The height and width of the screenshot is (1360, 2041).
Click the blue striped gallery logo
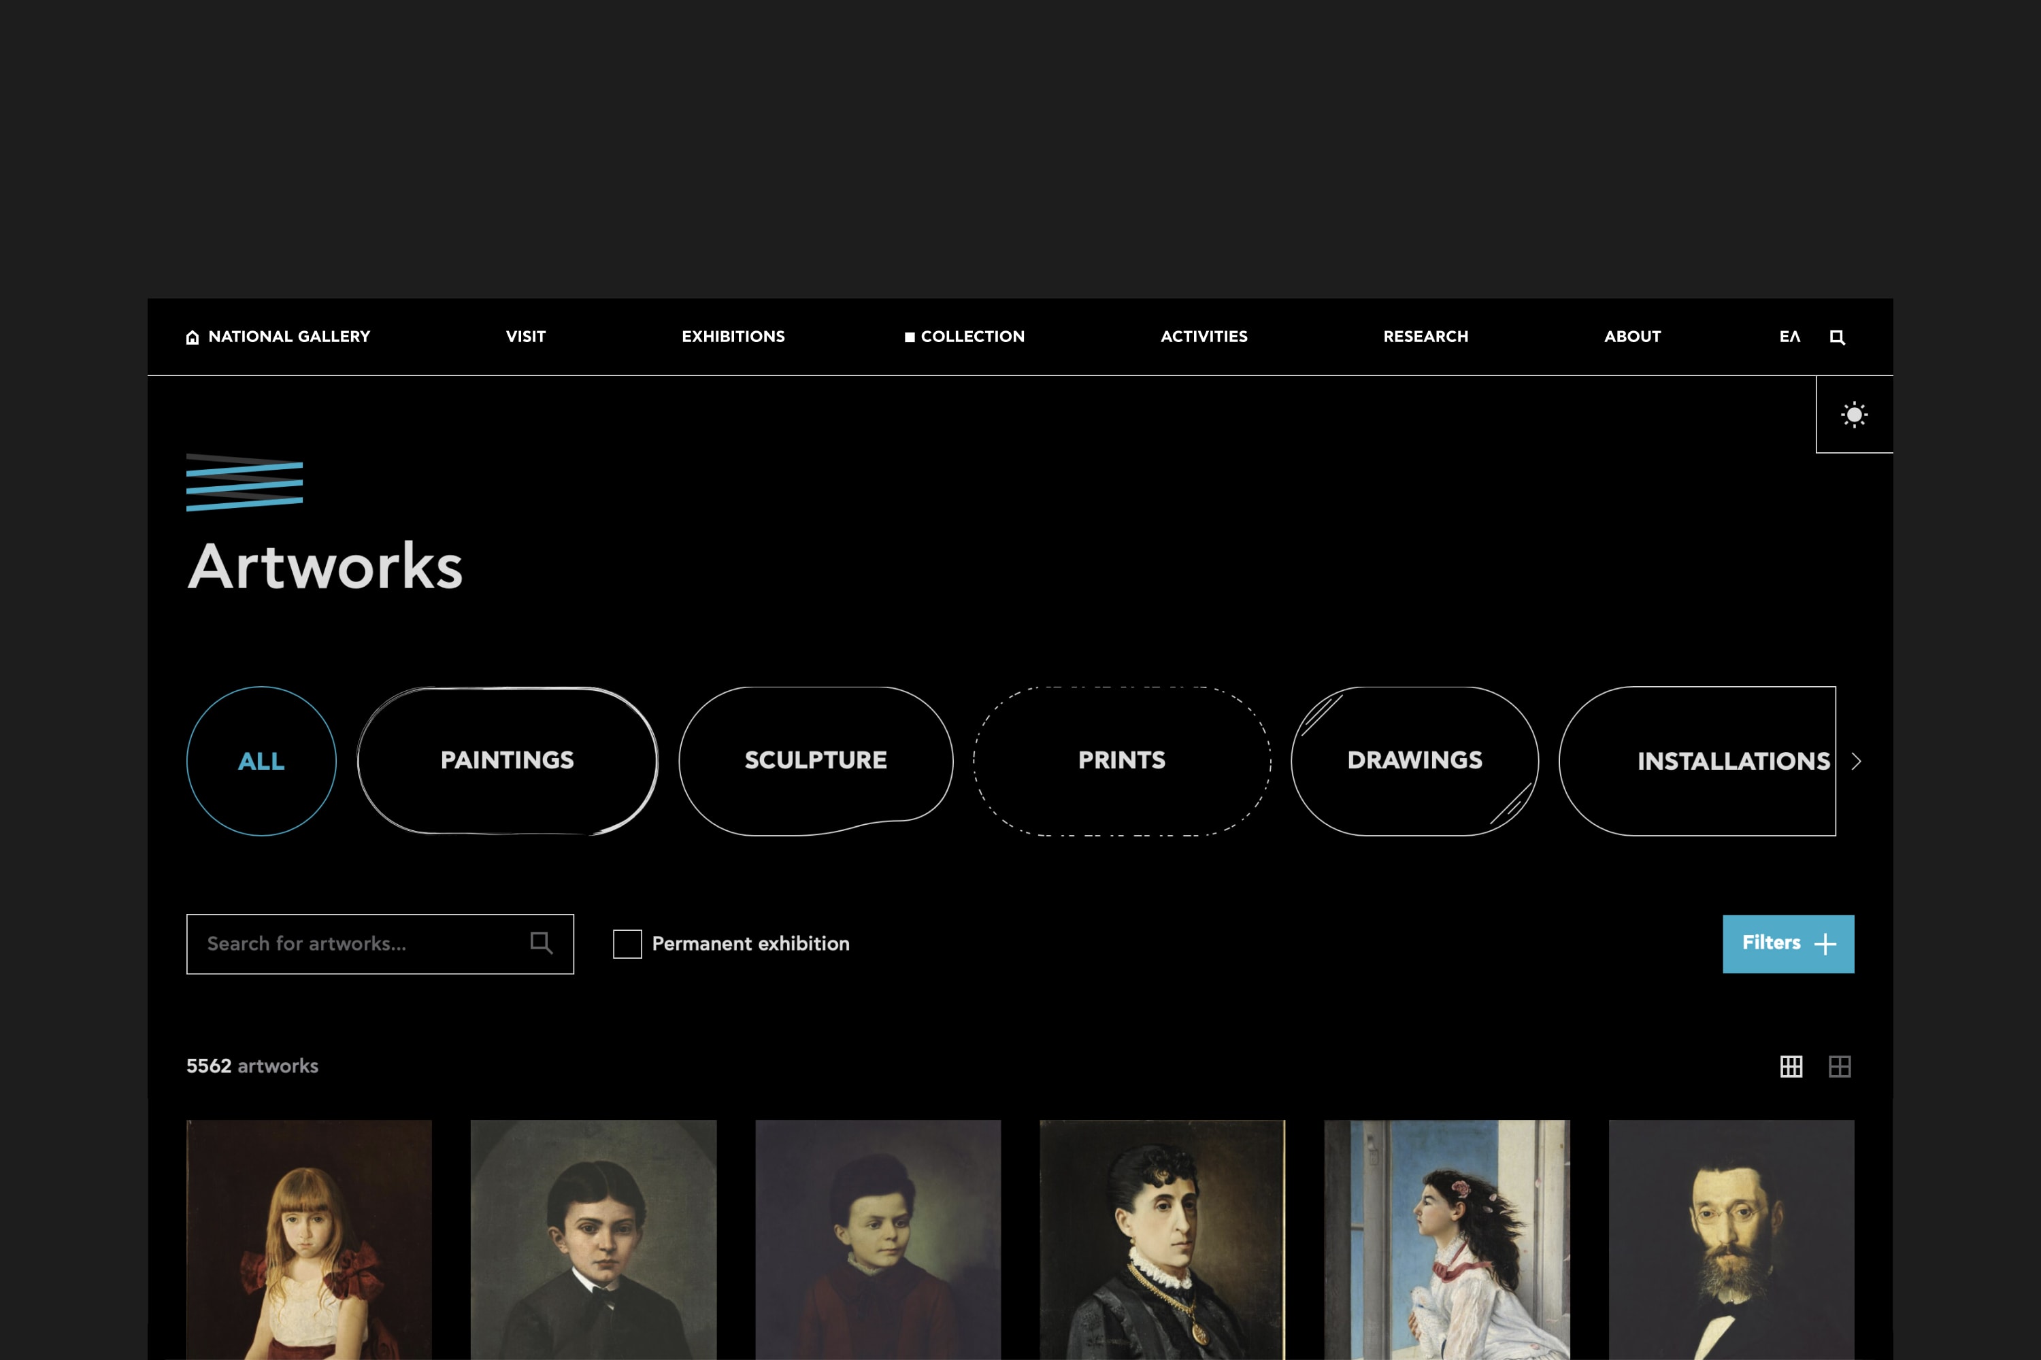tap(245, 482)
